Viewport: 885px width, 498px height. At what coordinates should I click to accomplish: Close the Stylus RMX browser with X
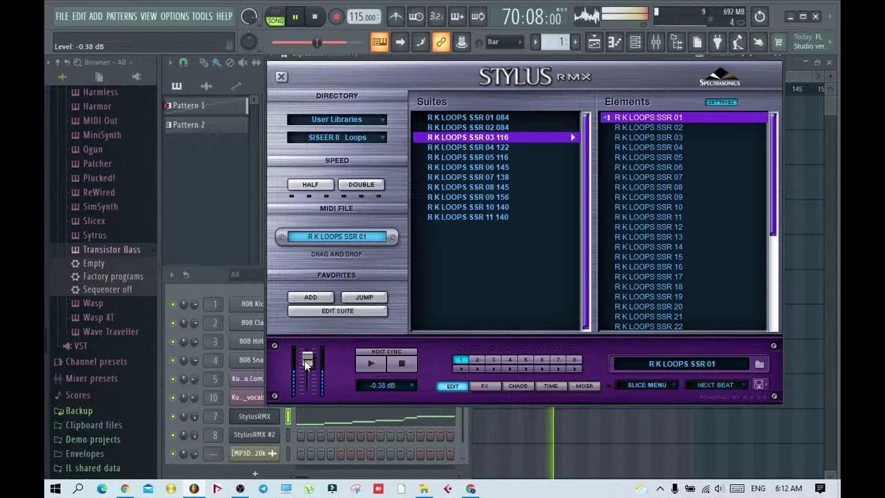281,77
